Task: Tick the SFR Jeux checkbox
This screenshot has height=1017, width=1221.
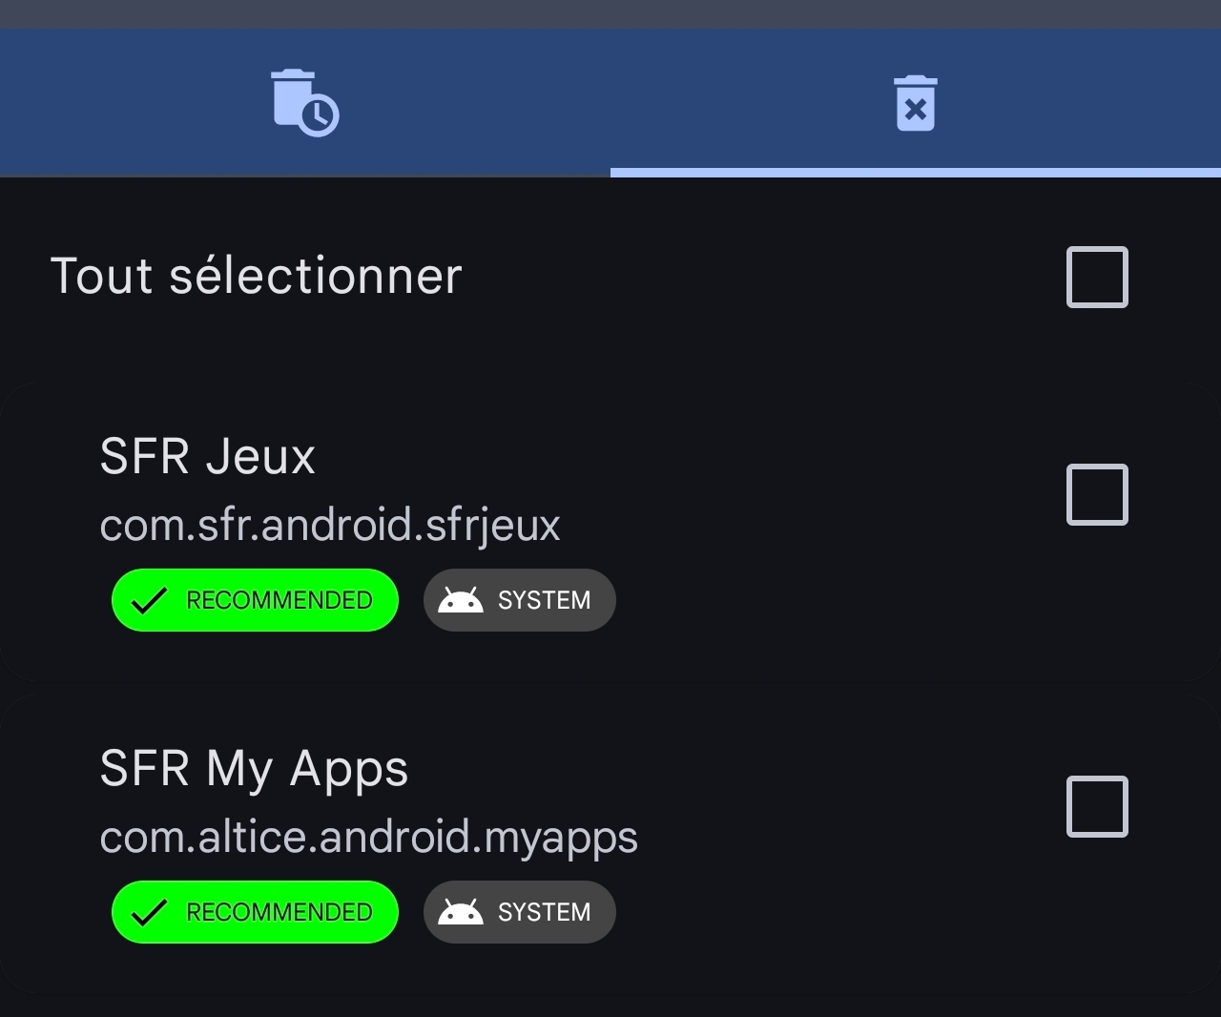Action: pos(1097,494)
